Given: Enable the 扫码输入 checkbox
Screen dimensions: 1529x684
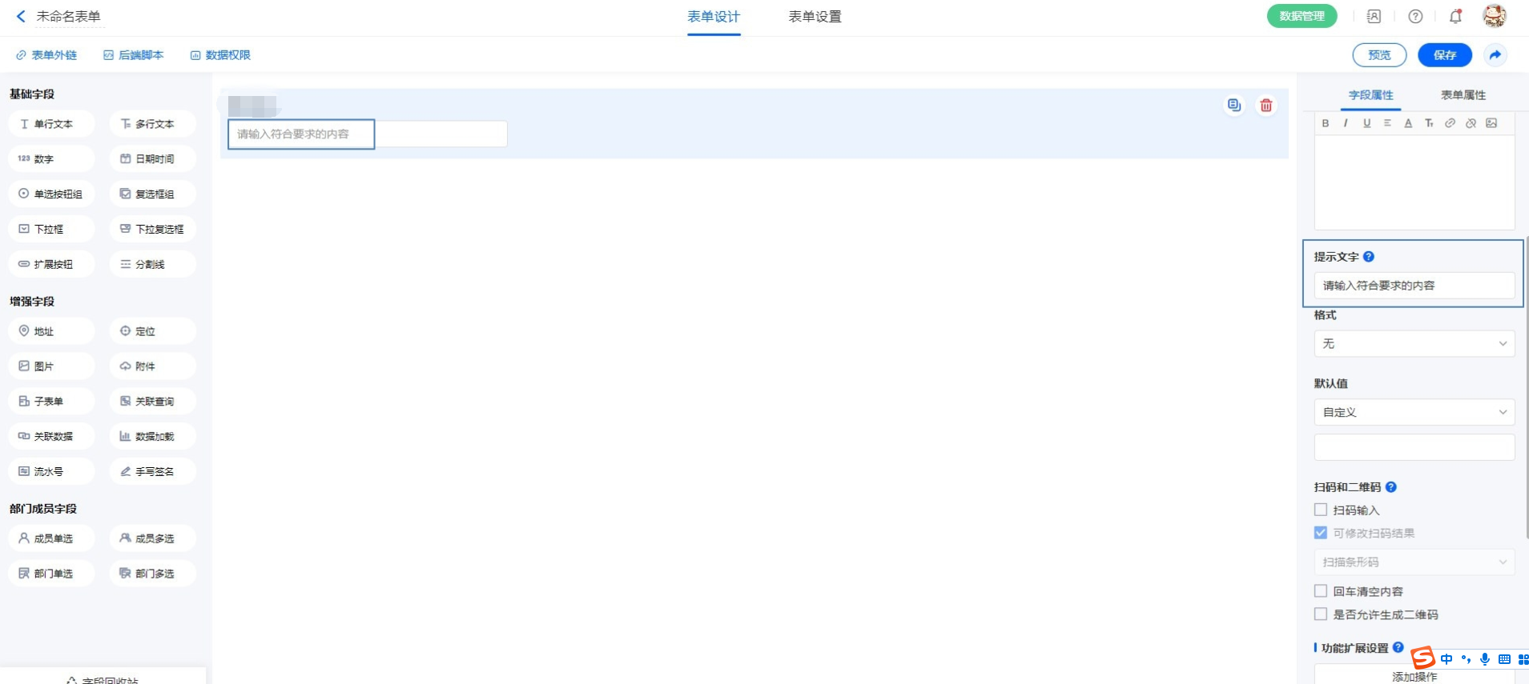Looking at the screenshot, I should 1321,510.
